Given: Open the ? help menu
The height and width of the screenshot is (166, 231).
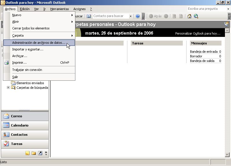Looking at the screenshot, I should click(91, 9).
